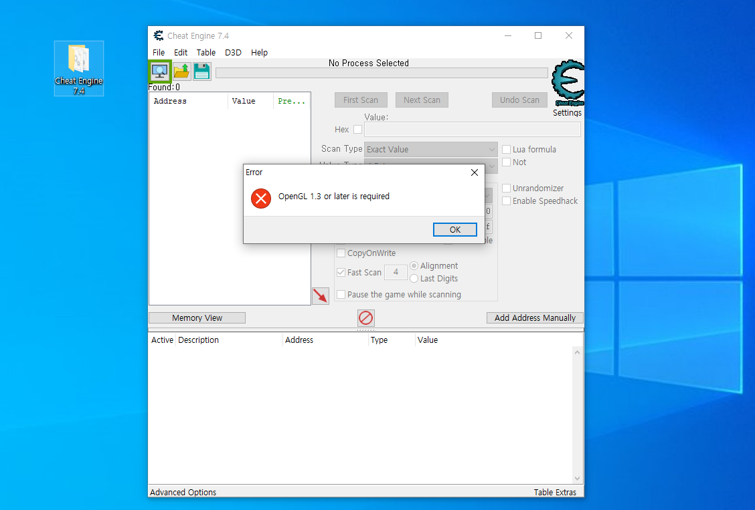Click the red clear-list prohibition icon
The image size is (755, 510).
366,317
